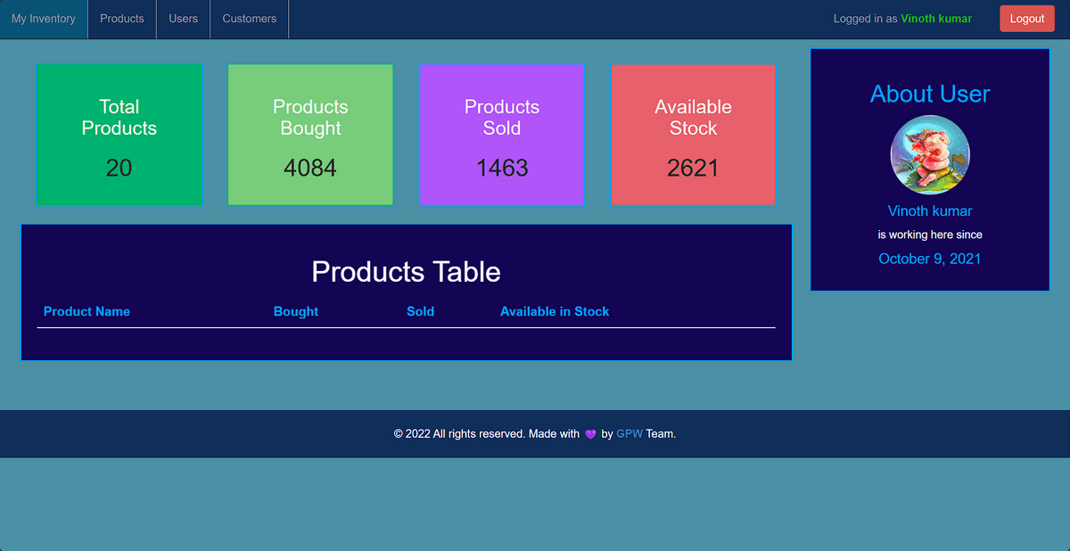Navigate to the Customers page
This screenshot has width=1070, height=551.
tap(250, 19)
